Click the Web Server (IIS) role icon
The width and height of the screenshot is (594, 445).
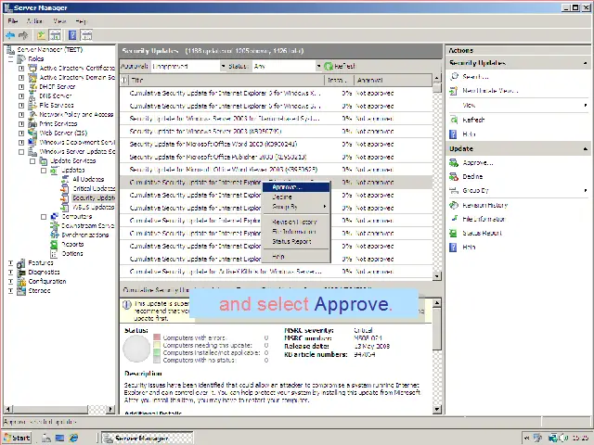[32, 133]
